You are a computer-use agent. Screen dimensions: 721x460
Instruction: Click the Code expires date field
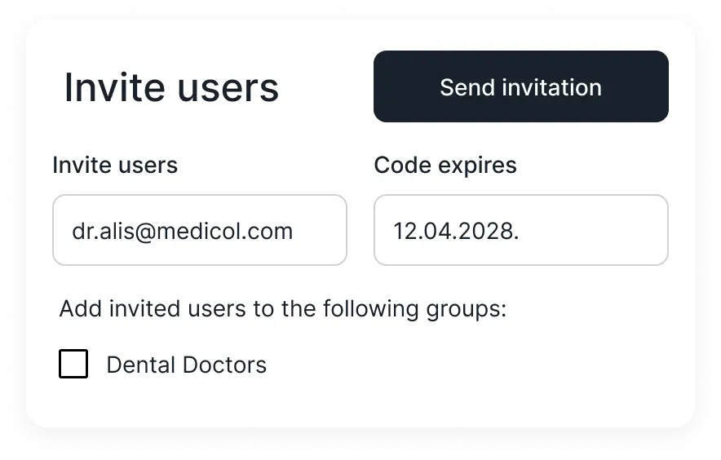(520, 230)
